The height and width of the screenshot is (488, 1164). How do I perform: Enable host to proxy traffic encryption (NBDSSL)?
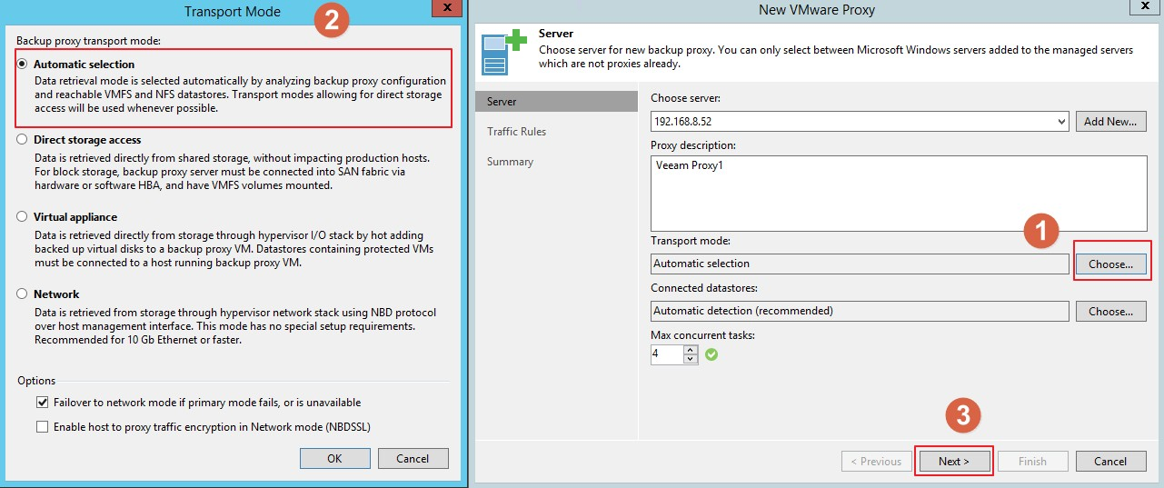(x=42, y=426)
